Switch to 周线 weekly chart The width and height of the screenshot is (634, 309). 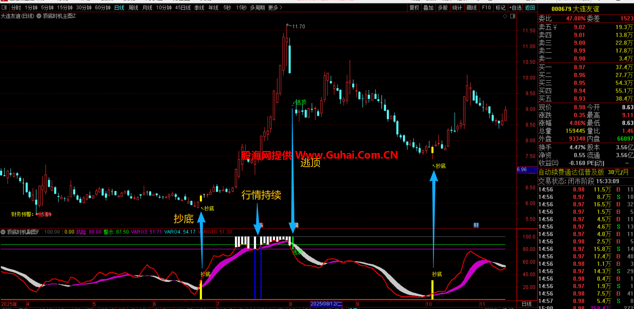(133, 8)
